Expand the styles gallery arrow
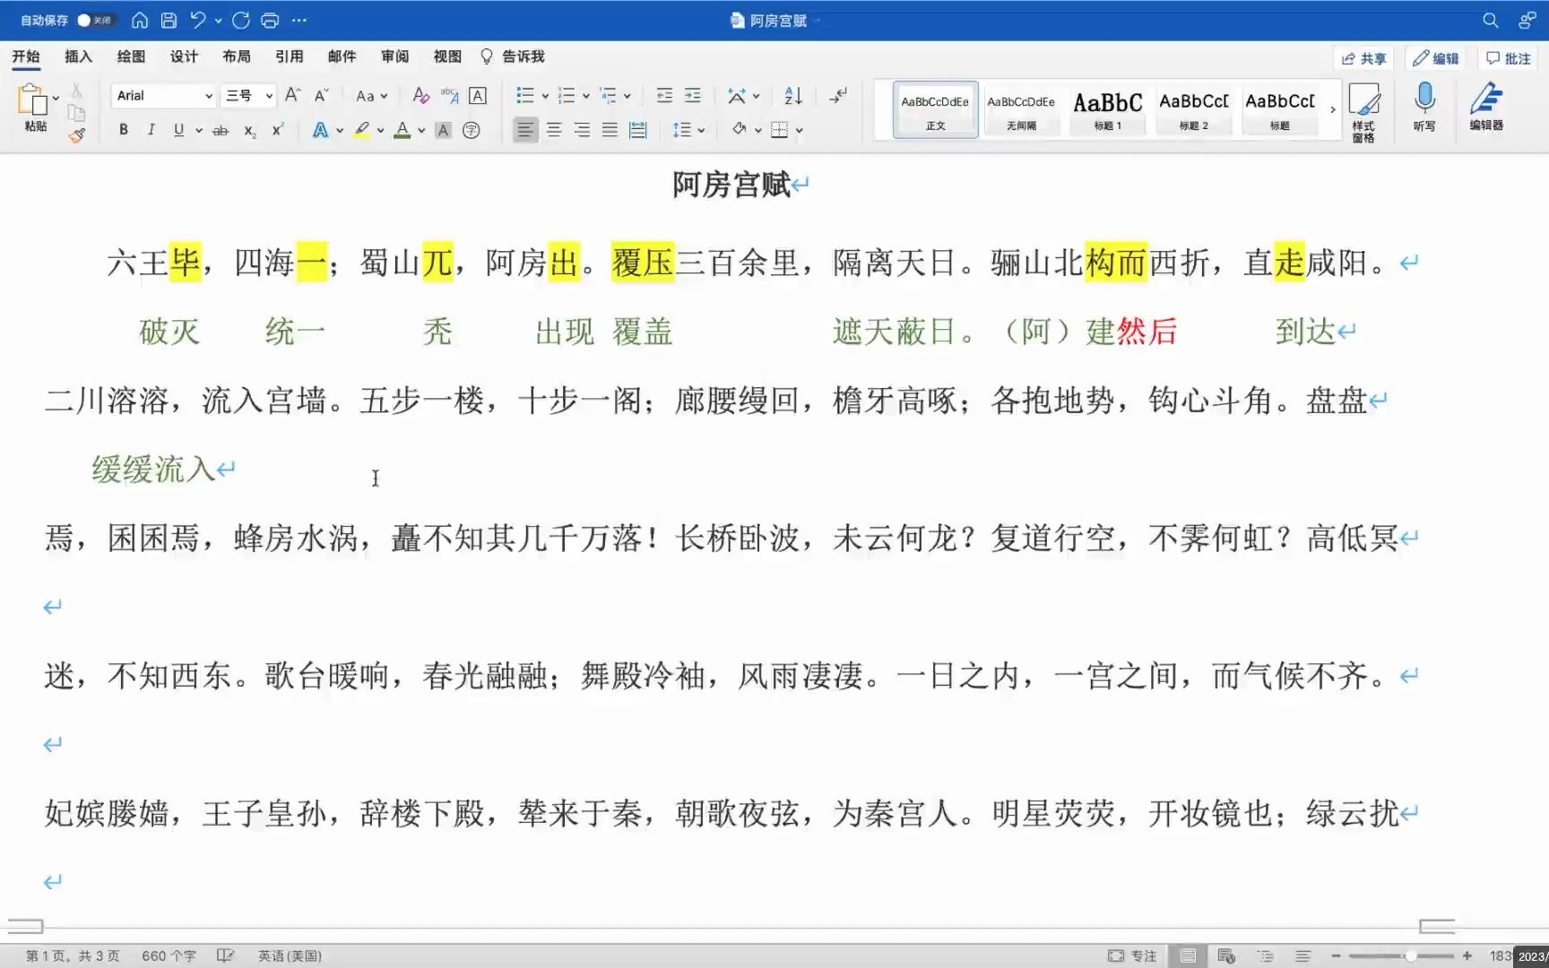Viewport: 1549px width, 968px height. pos(1333,109)
